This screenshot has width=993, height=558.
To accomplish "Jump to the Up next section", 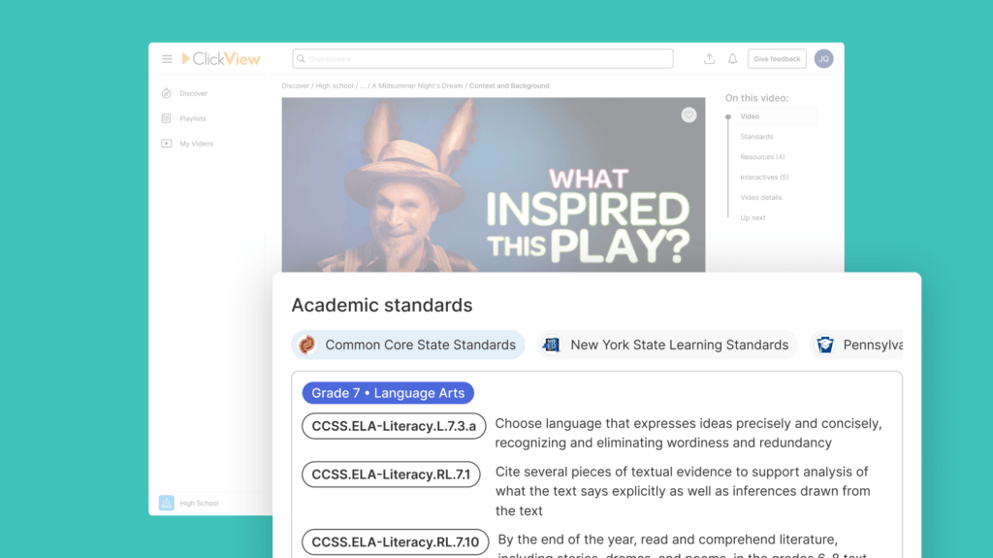I will pyautogui.click(x=753, y=218).
